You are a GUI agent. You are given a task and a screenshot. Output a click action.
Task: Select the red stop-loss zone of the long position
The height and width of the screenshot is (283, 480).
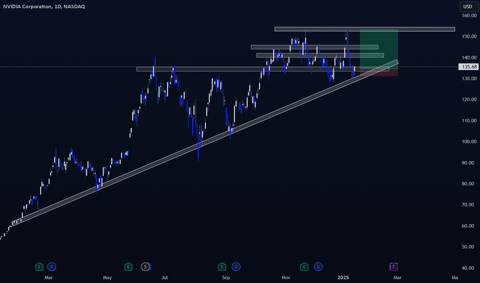(x=379, y=72)
